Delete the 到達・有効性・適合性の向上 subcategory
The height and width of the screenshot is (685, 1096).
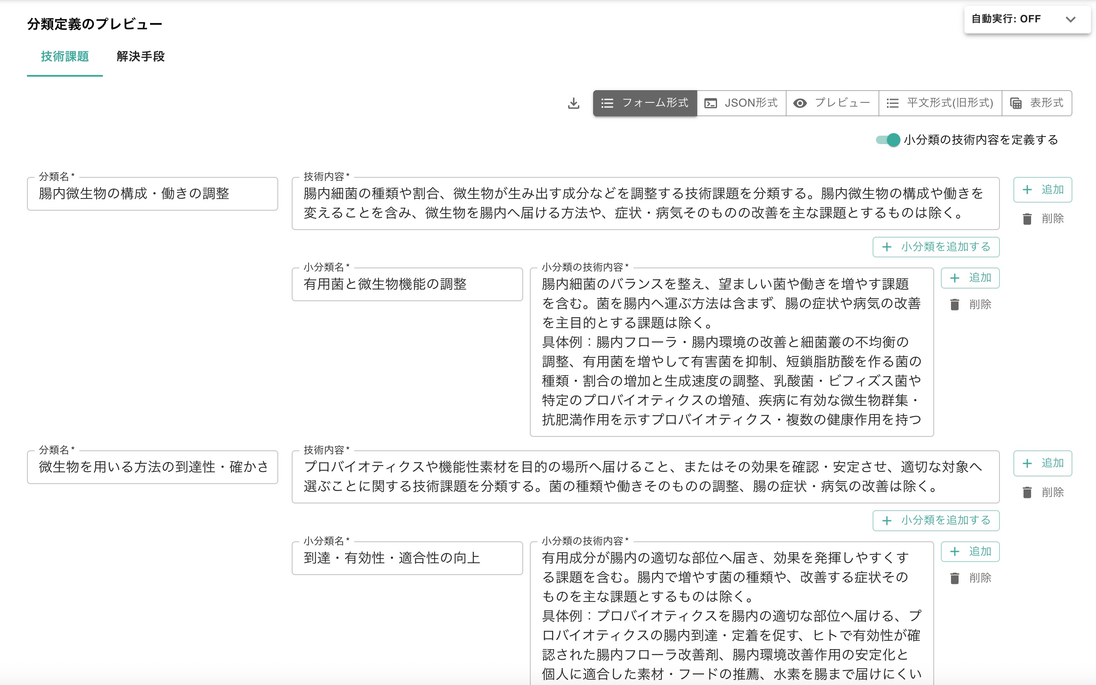[970, 578]
